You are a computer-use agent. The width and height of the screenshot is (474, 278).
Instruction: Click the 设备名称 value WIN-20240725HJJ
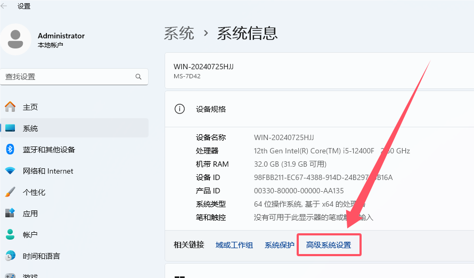coord(284,137)
